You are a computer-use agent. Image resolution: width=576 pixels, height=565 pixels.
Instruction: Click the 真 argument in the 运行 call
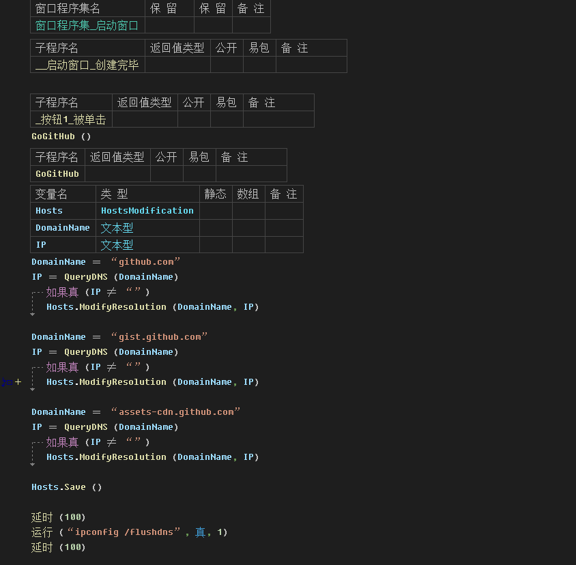pos(200,532)
